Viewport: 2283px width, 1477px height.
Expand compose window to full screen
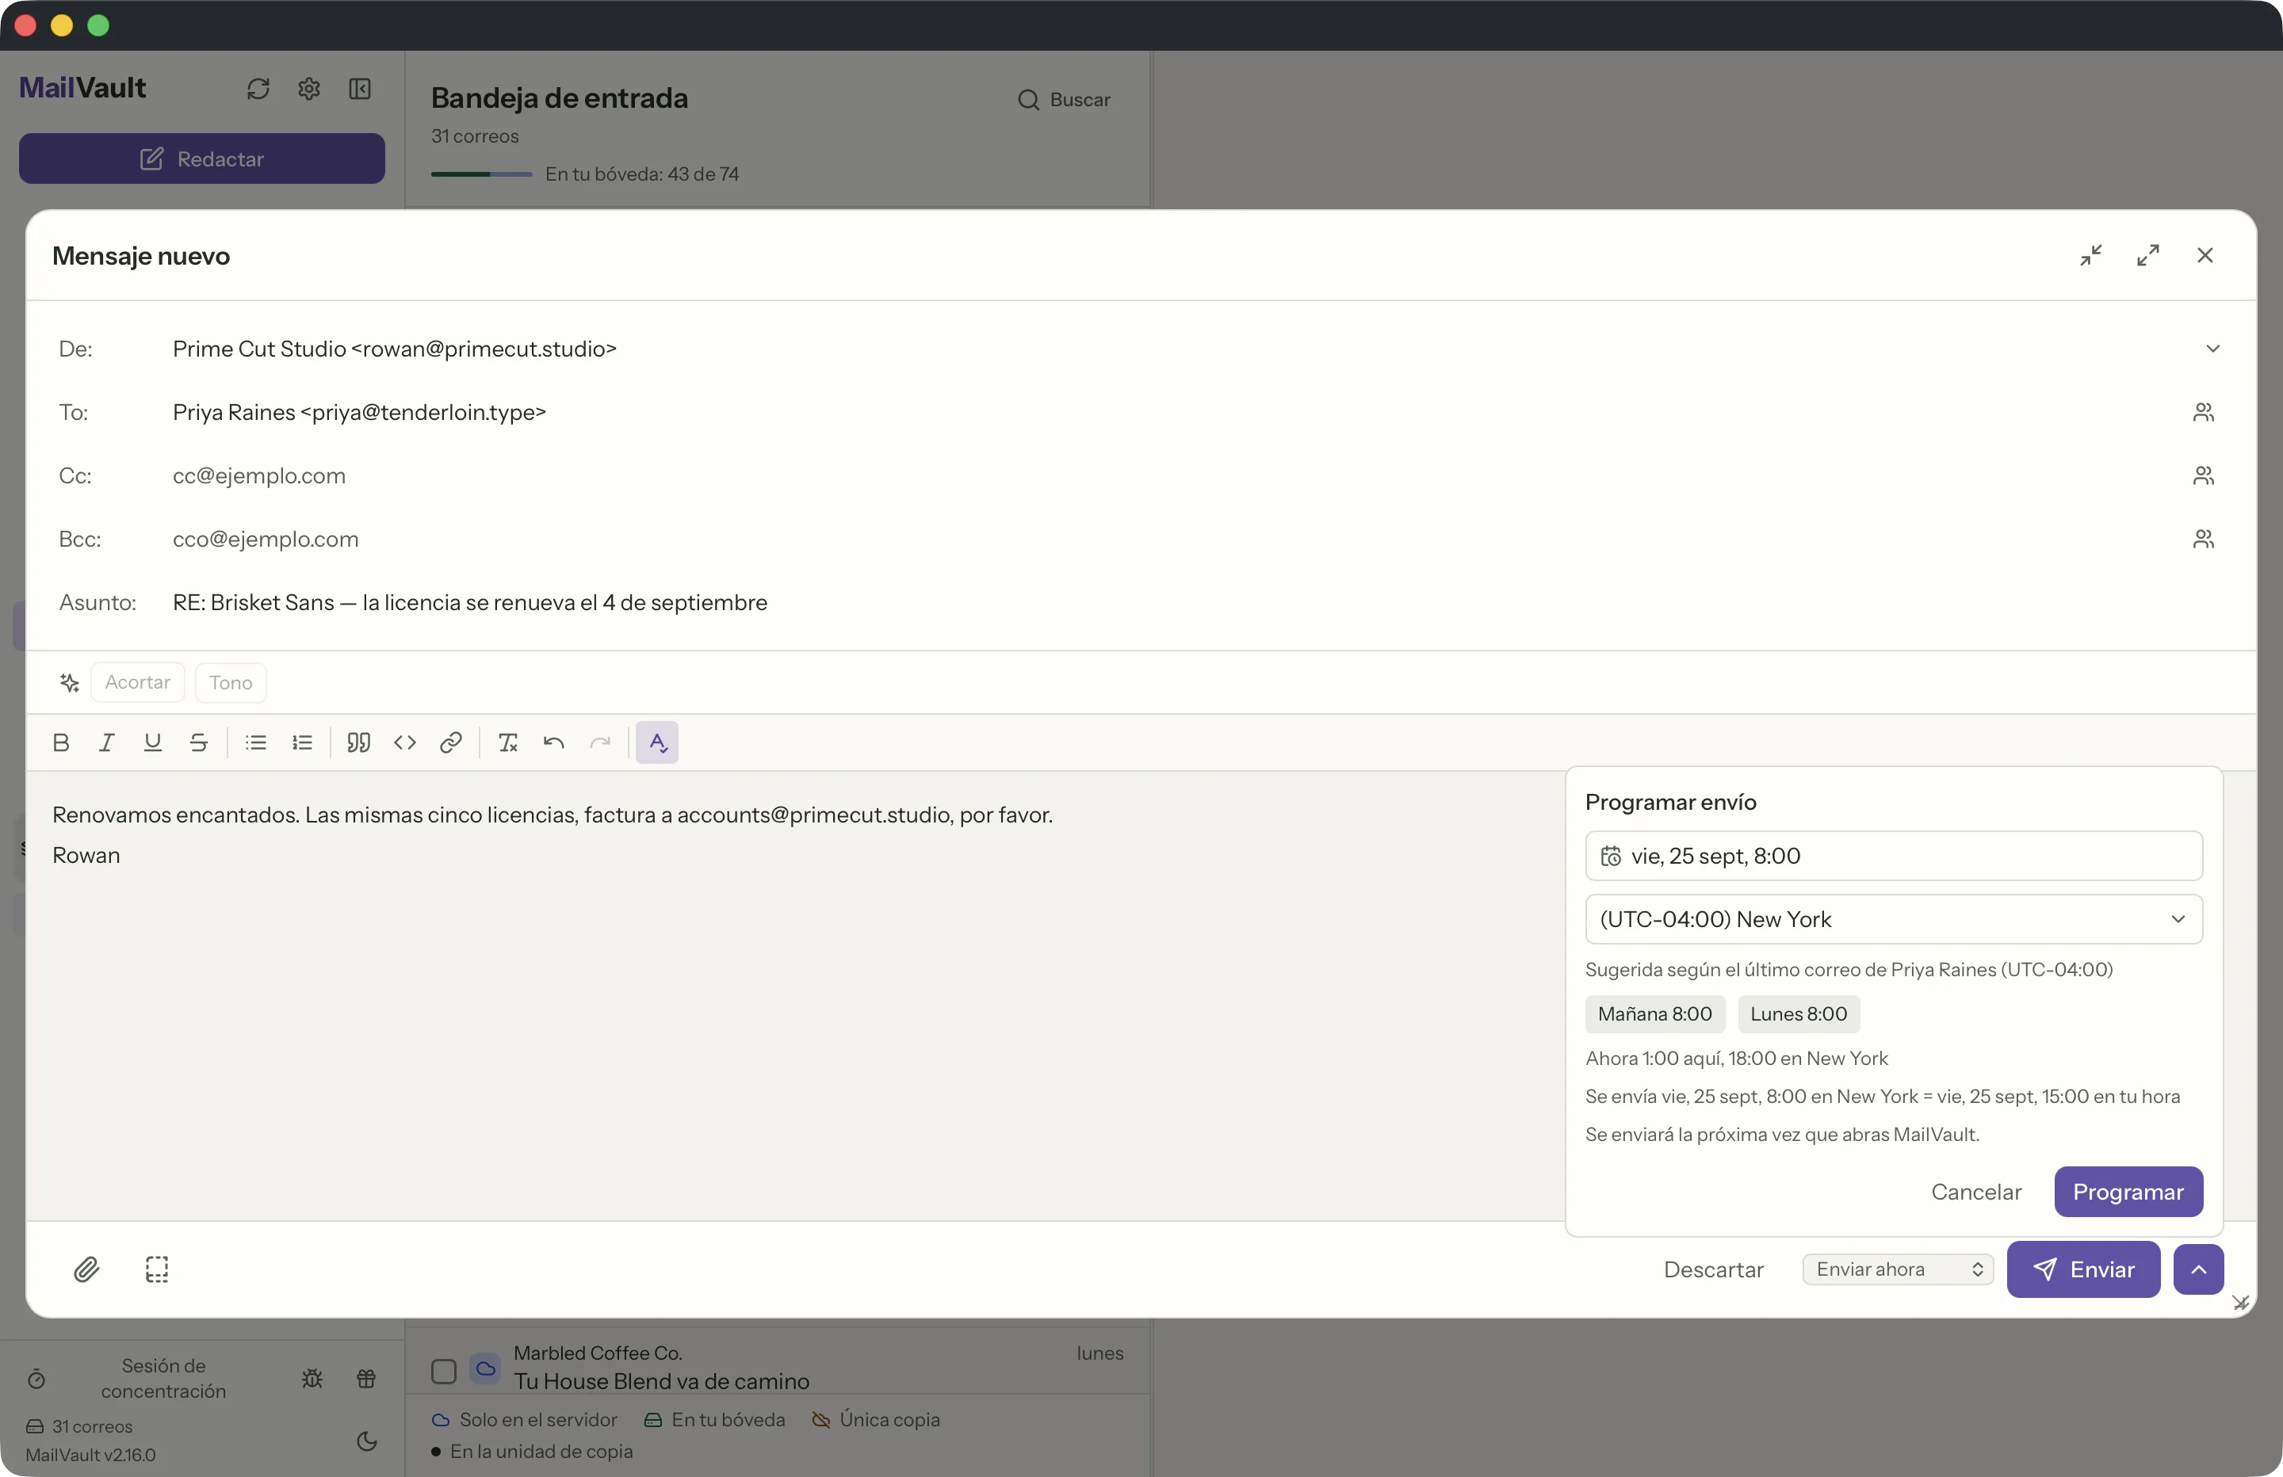[2147, 255]
